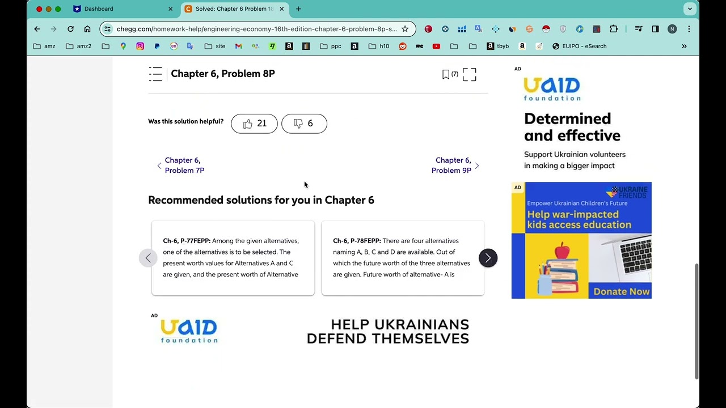Open the Gmail bookmark

[239, 46]
